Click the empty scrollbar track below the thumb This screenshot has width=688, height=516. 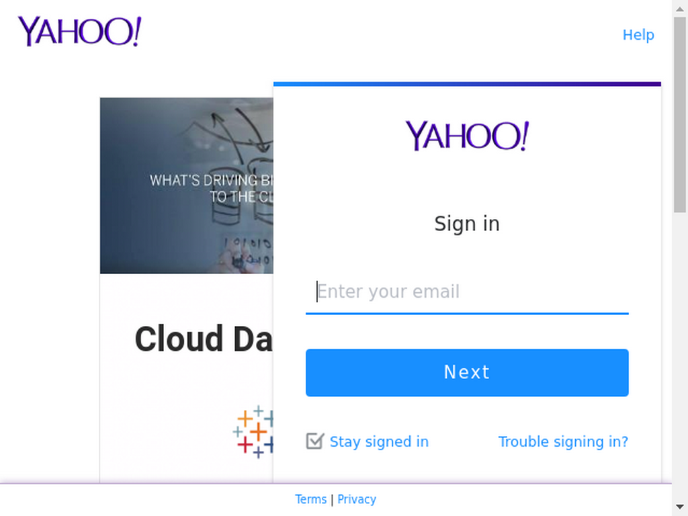[680, 355]
